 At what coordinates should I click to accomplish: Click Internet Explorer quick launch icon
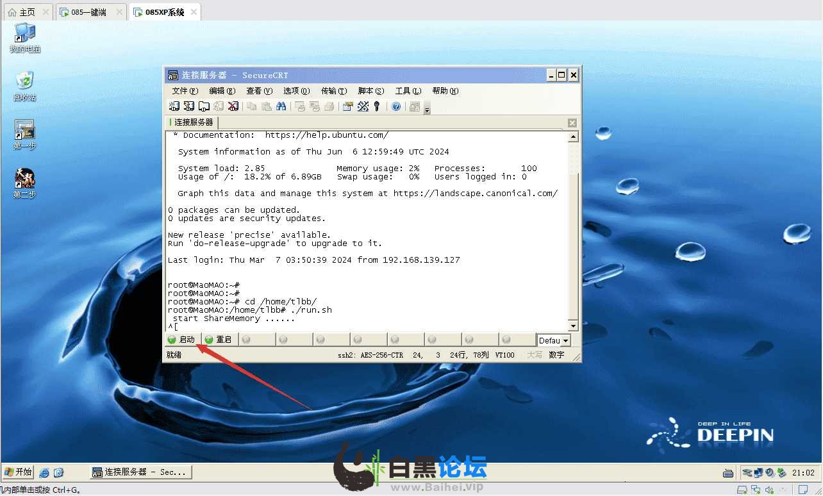(x=44, y=472)
